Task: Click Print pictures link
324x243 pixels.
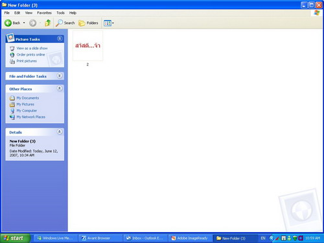Action: [27, 61]
